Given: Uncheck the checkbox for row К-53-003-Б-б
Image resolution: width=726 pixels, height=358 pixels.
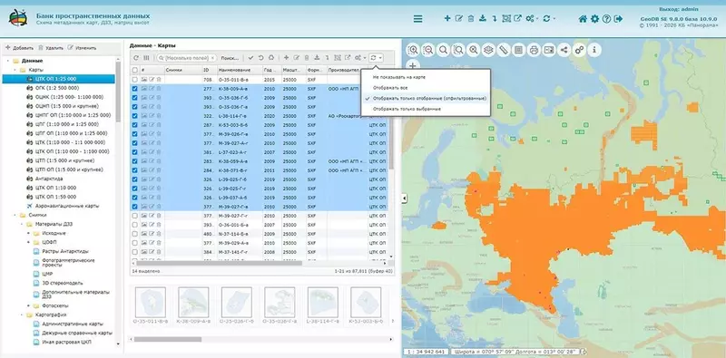Looking at the screenshot, I should [134, 125].
